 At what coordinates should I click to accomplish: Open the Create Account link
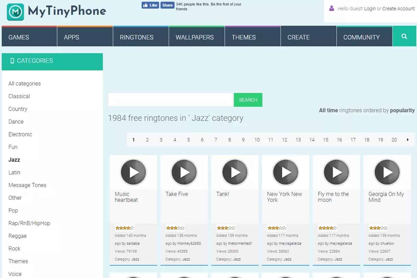click(398, 9)
